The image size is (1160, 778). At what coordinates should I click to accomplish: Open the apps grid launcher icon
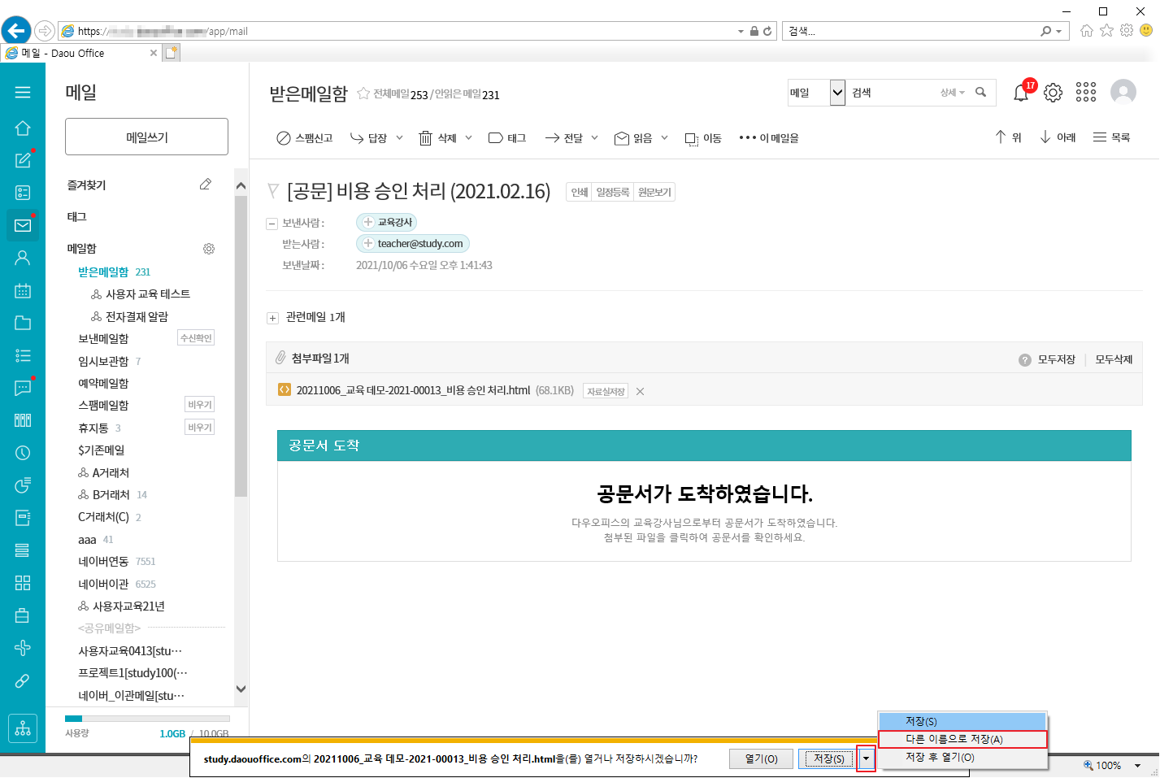[1086, 93]
